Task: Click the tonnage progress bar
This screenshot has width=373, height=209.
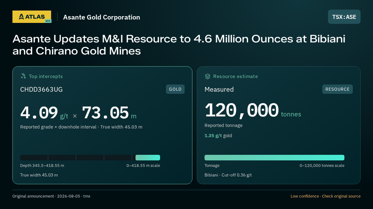Action: pyautogui.click(x=274, y=158)
